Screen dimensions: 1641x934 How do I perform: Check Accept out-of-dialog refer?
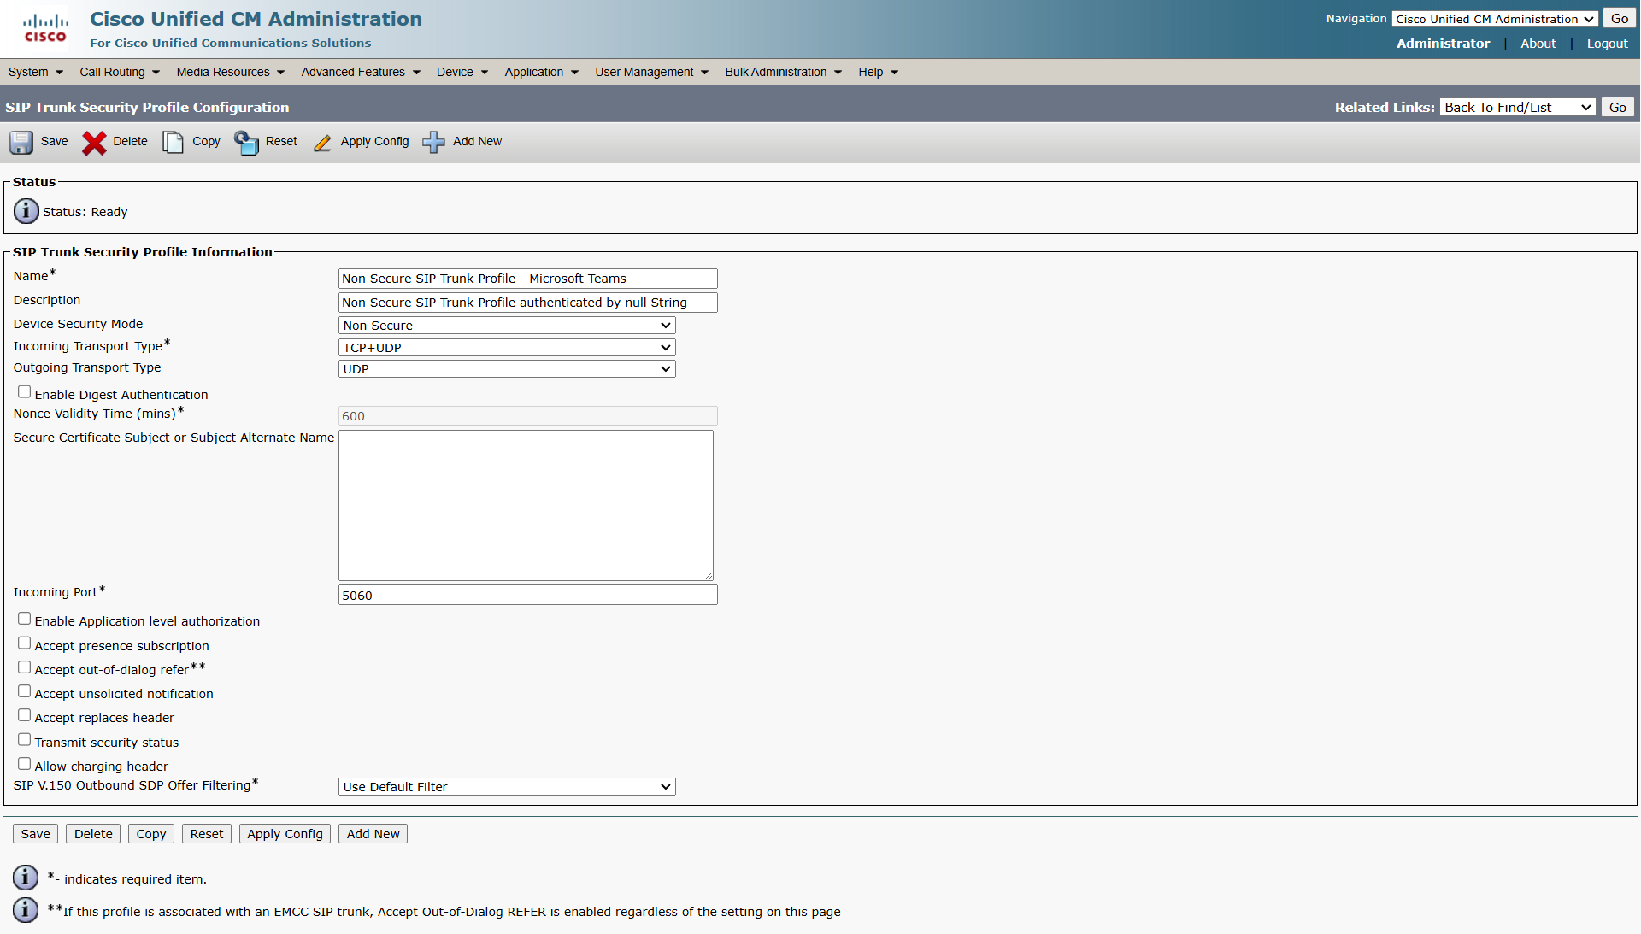click(24, 667)
